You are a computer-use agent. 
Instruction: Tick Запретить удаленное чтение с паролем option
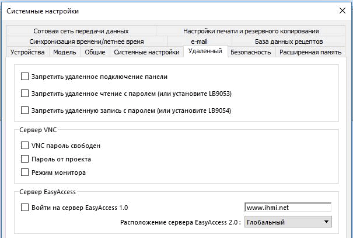[25, 94]
